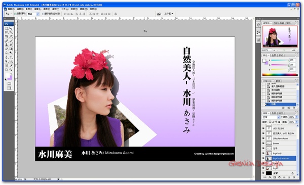Viewport: 304px width, 185px height.
Task: Enable the 顯示變形控制項 transform controls checkbox
Action: pyautogui.click(x=43, y=14)
